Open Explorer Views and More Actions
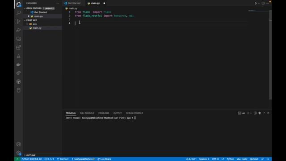The width and height of the screenshot is (286, 161). tap(58, 3)
